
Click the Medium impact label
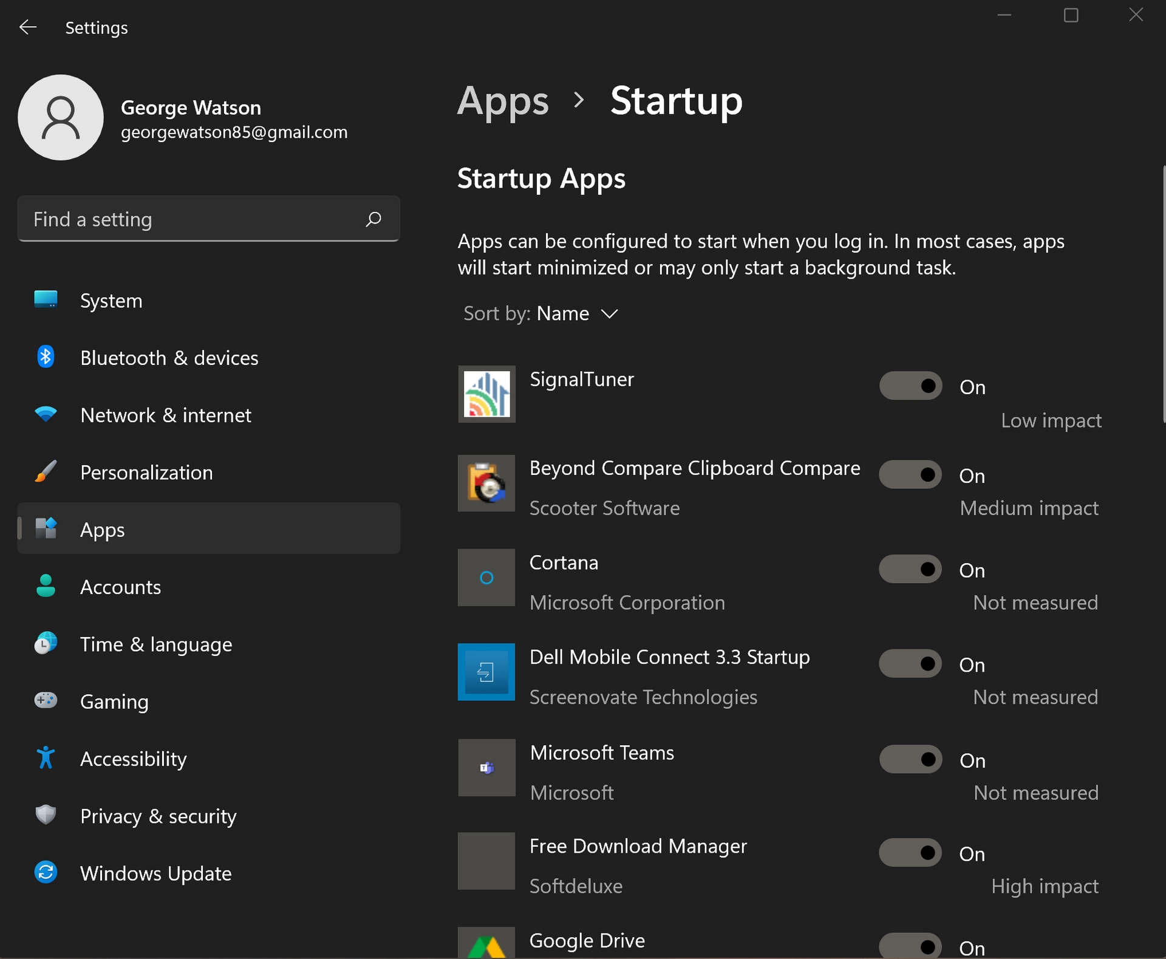1029,508
